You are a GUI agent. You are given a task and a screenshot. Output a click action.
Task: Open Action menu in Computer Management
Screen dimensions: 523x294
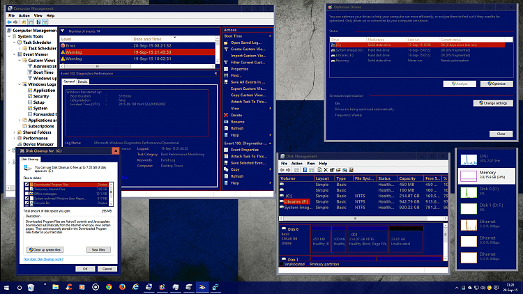(x=24, y=15)
